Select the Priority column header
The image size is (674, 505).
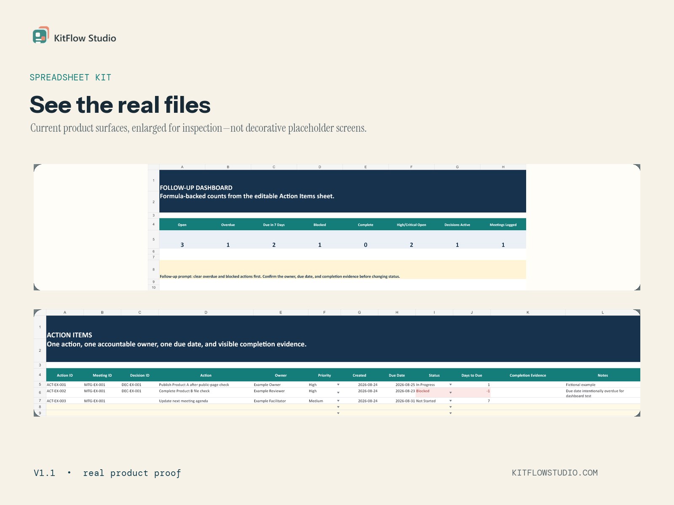tap(324, 375)
